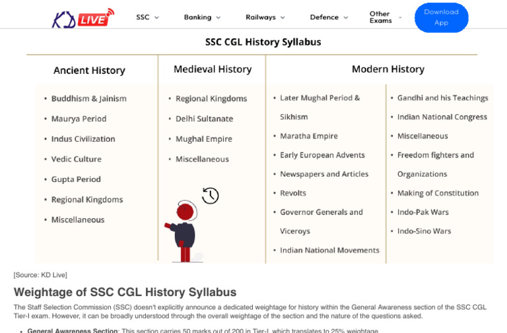This screenshot has width=507, height=333.
Task: Expand the Banking dropdown chevron
Action: 219,18
